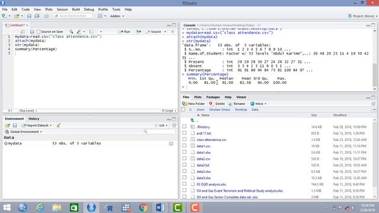Open class attendance.csv file link

pyautogui.click(x=211, y=140)
